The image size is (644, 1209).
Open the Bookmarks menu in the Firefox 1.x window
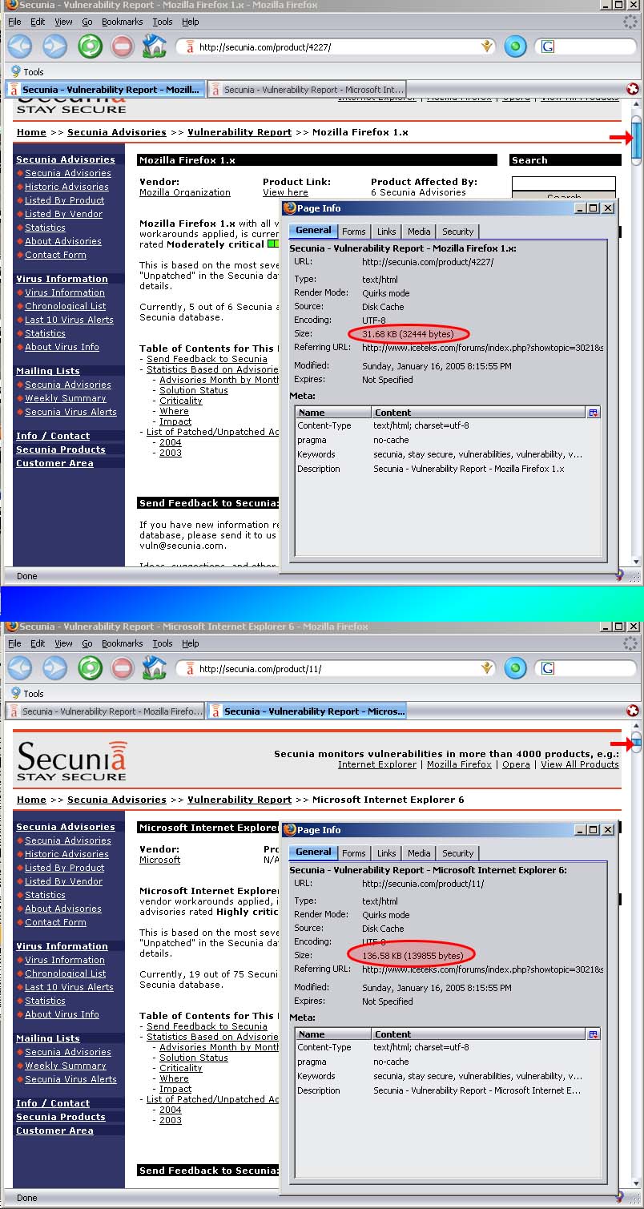122,22
